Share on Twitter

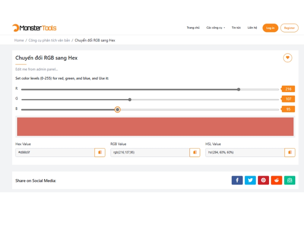click(x=250, y=180)
